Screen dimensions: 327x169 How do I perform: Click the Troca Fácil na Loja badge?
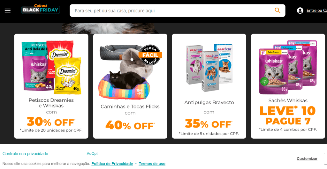[x=150, y=55]
